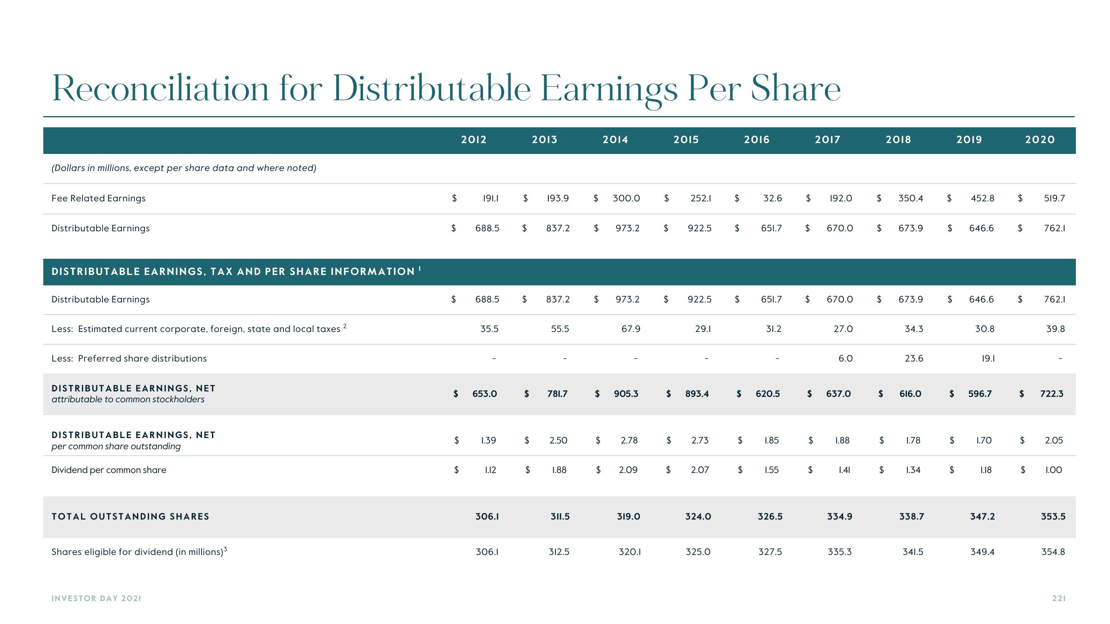Click preferred distribution value 6.0
Image resolution: width=1110 pixels, height=624 pixels.
pyautogui.click(x=846, y=358)
